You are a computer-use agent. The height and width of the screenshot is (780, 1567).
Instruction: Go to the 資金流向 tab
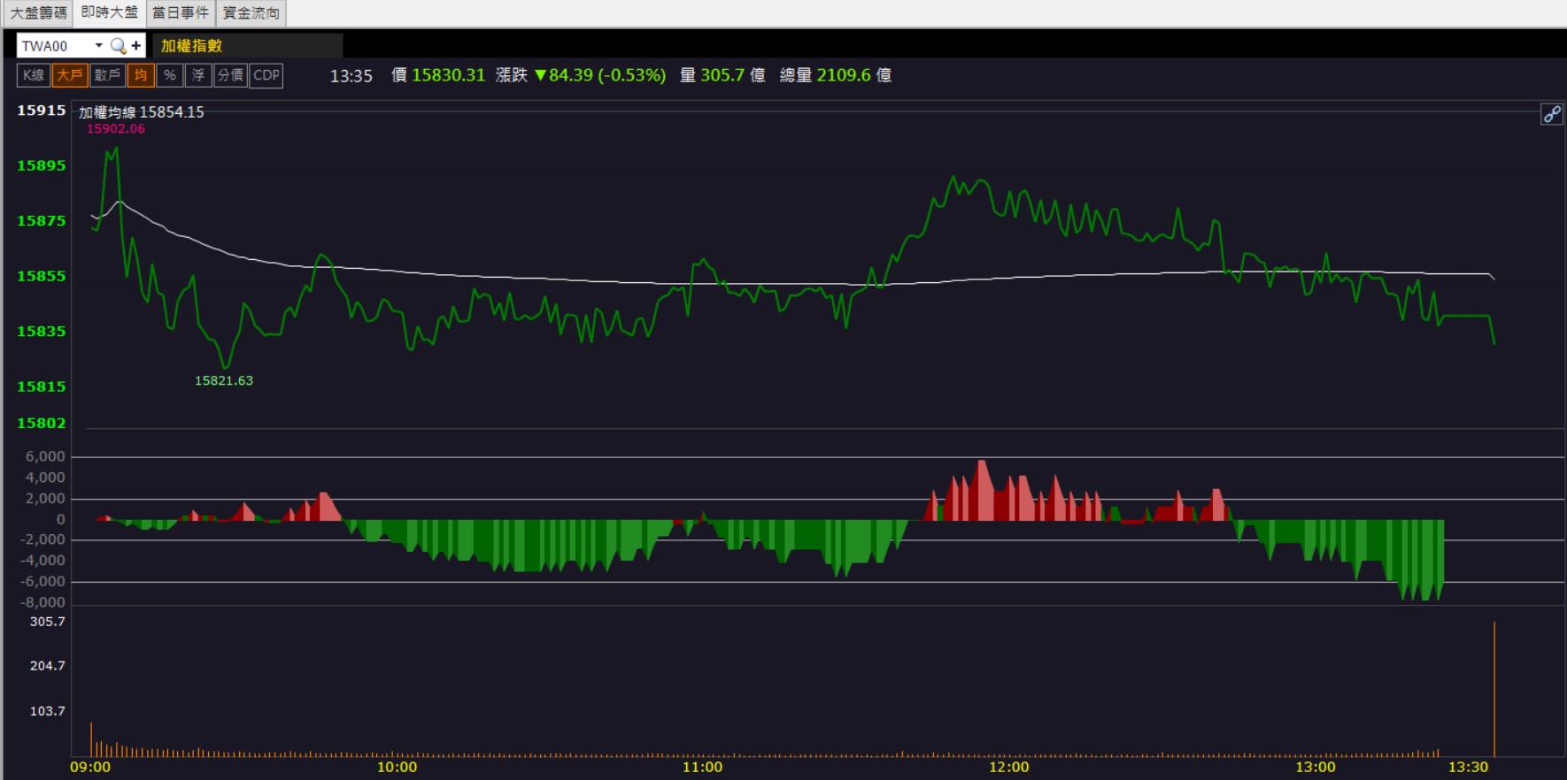251,12
